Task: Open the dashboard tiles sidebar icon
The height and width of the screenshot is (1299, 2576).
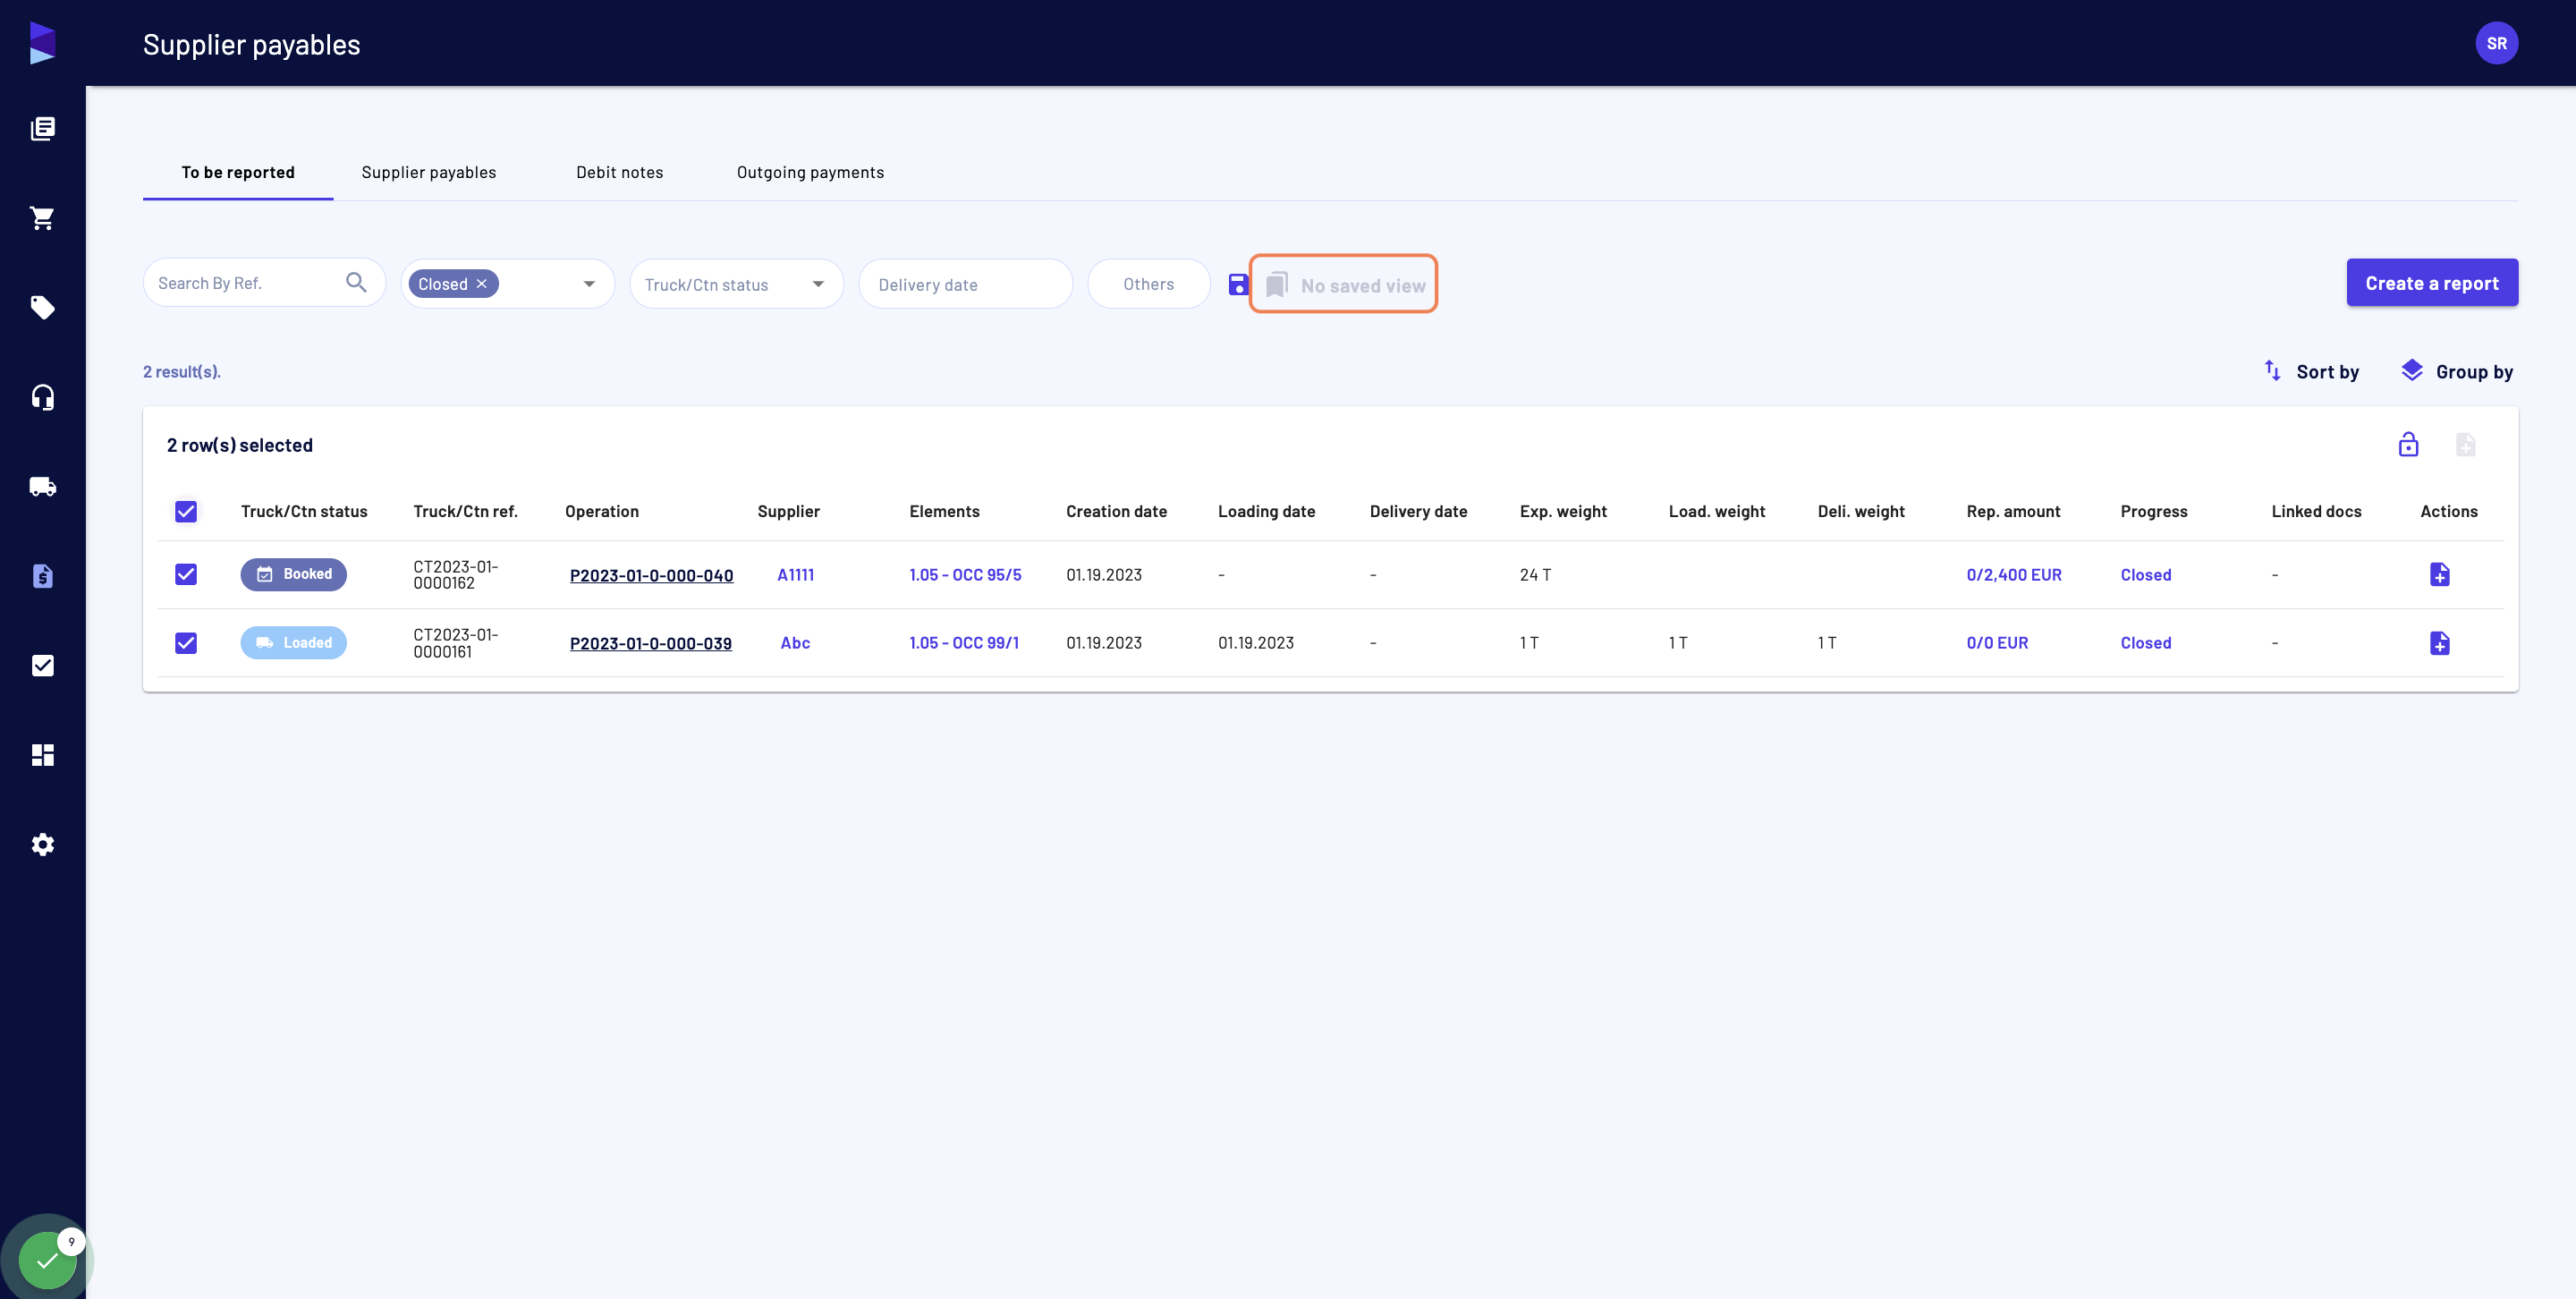Action: tap(42, 755)
